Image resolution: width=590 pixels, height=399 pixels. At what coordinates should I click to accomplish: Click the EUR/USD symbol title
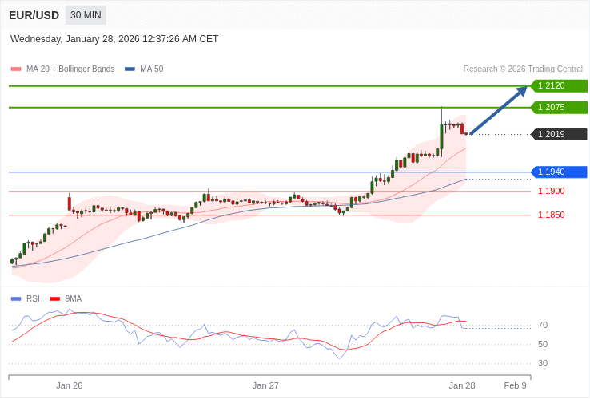[x=34, y=15]
